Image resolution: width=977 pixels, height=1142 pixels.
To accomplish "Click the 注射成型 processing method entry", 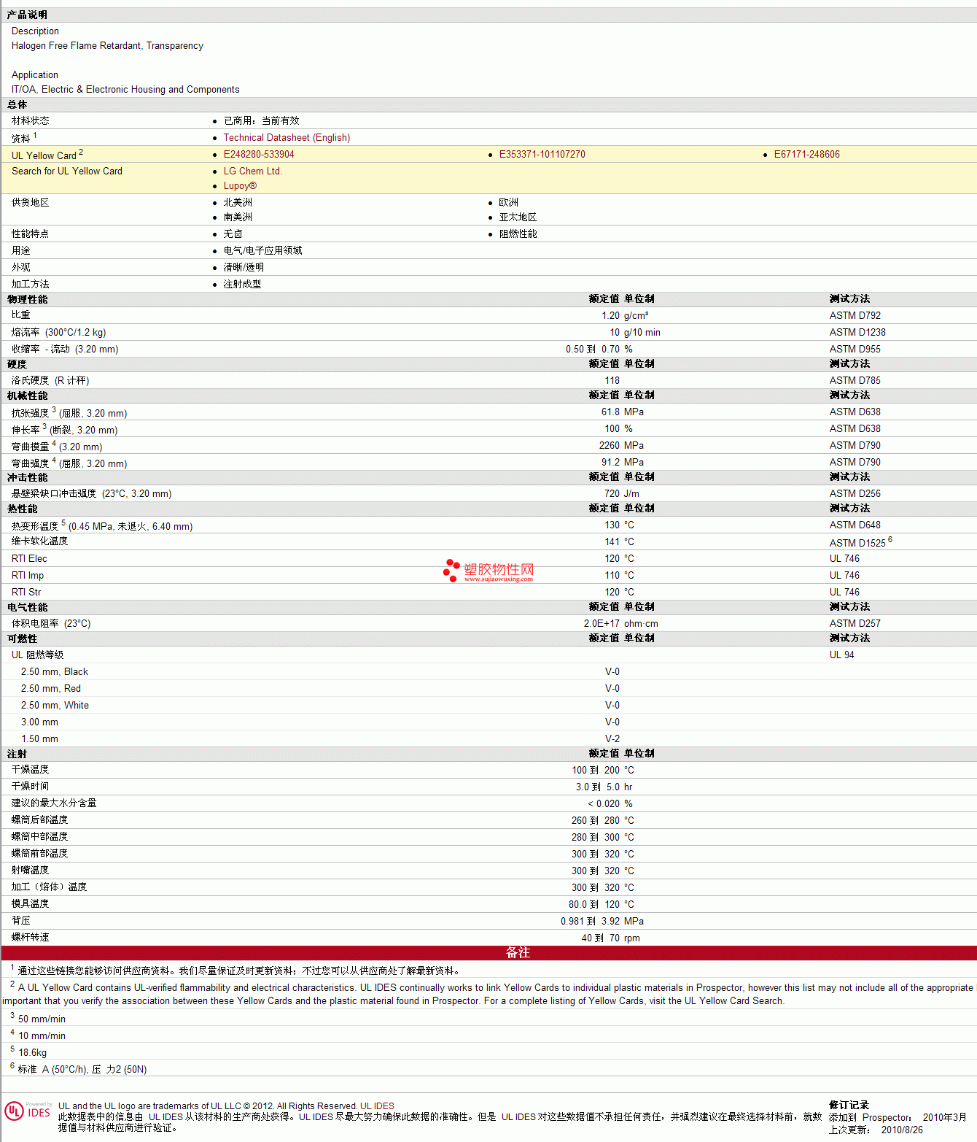I will coord(242,284).
